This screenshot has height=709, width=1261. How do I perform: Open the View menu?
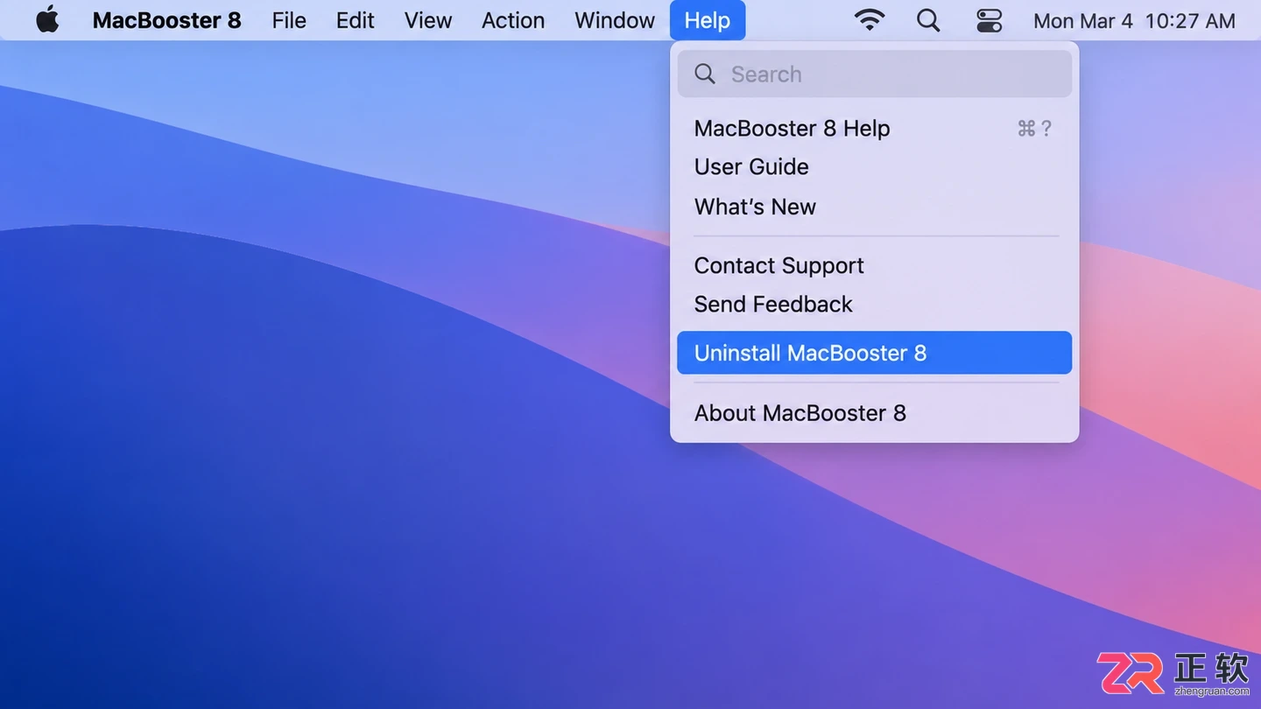pos(428,20)
